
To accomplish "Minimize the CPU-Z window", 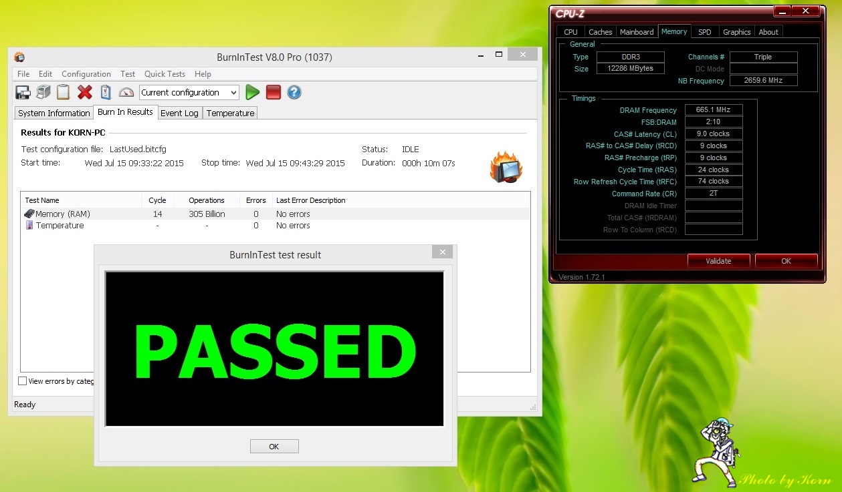I will [782, 11].
